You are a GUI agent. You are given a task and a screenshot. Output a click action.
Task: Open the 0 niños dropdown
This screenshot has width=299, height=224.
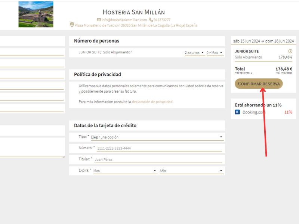215,53
